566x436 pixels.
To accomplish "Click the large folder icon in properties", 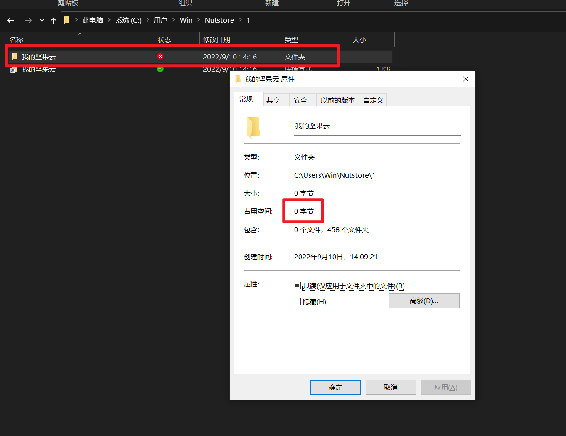I will [x=253, y=127].
